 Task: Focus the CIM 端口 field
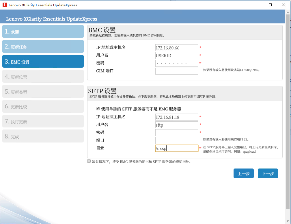[x=177, y=71]
